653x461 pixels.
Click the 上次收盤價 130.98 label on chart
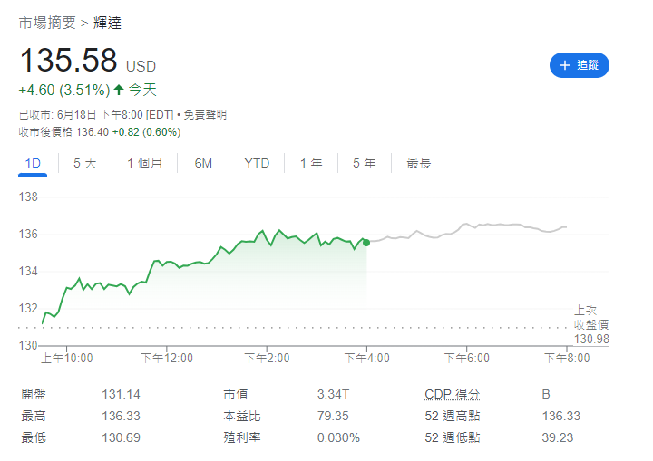coord(590,324)
